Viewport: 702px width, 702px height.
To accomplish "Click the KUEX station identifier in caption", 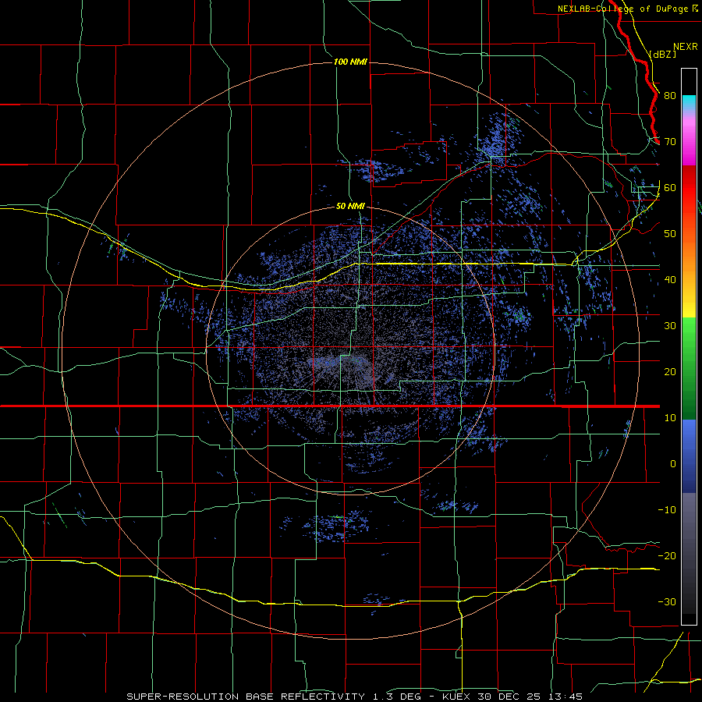I will tap(456, 697).
